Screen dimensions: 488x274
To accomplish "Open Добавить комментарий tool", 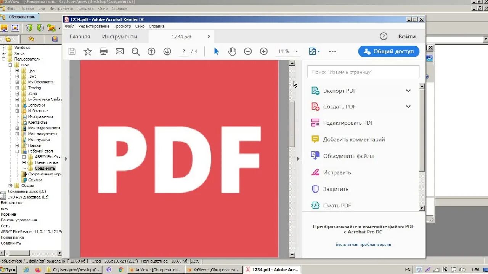I will (x=354, y=139).
